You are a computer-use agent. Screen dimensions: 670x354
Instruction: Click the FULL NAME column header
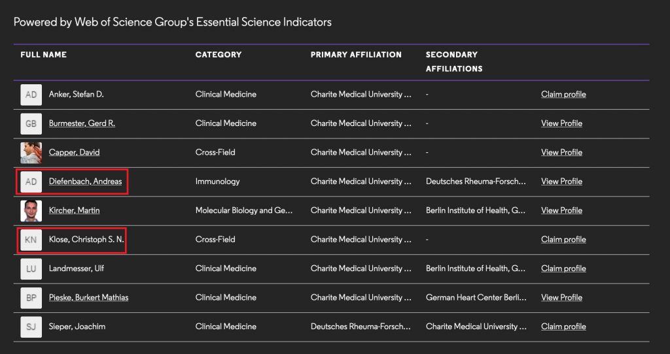44,55
